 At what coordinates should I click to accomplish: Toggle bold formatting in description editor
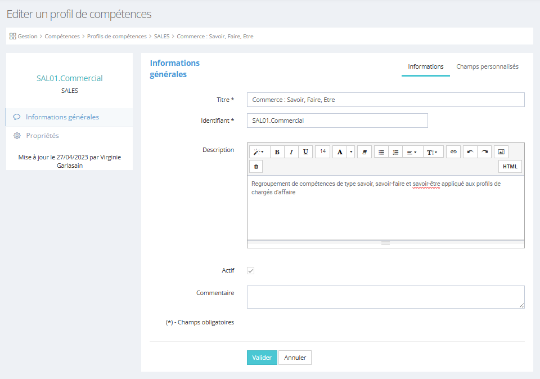(277, 152)
